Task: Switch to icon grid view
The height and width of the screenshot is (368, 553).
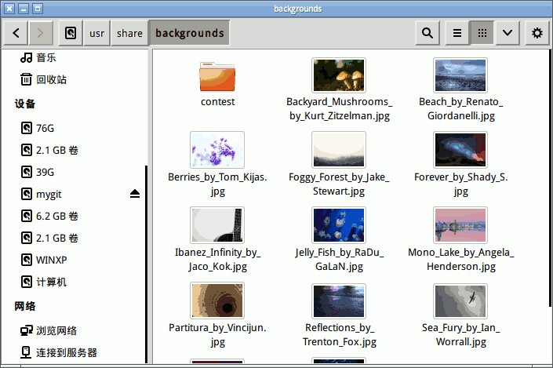Action: click(x=482, y=33)
